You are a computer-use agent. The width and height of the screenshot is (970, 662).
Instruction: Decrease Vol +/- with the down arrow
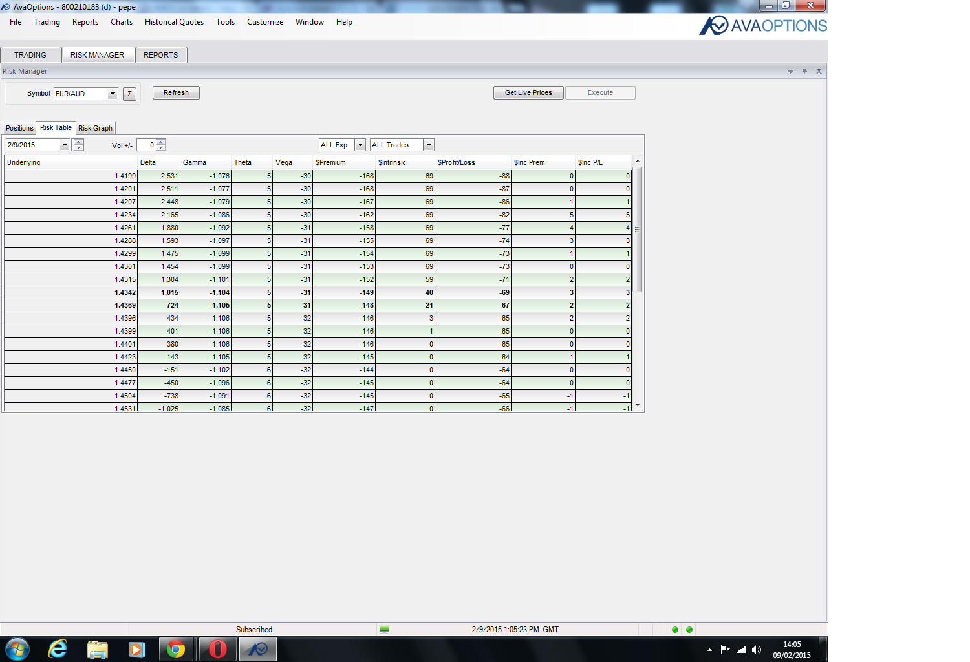[x=161, y=148]
